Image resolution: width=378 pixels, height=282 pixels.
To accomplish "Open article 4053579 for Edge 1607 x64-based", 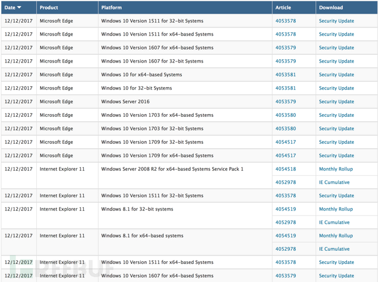I will (x=285, y=48).
